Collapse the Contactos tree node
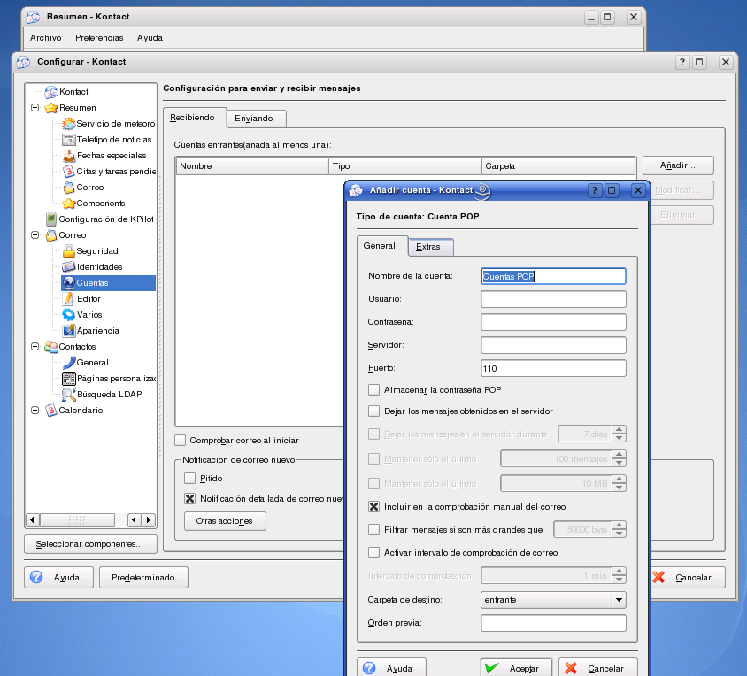This screenshot has height=676, width=747. pyautogui.click(x=35, y=347)
